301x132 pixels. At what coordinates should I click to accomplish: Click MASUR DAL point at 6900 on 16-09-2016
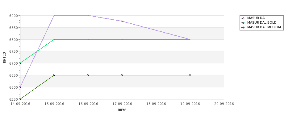tap(88, 15)
